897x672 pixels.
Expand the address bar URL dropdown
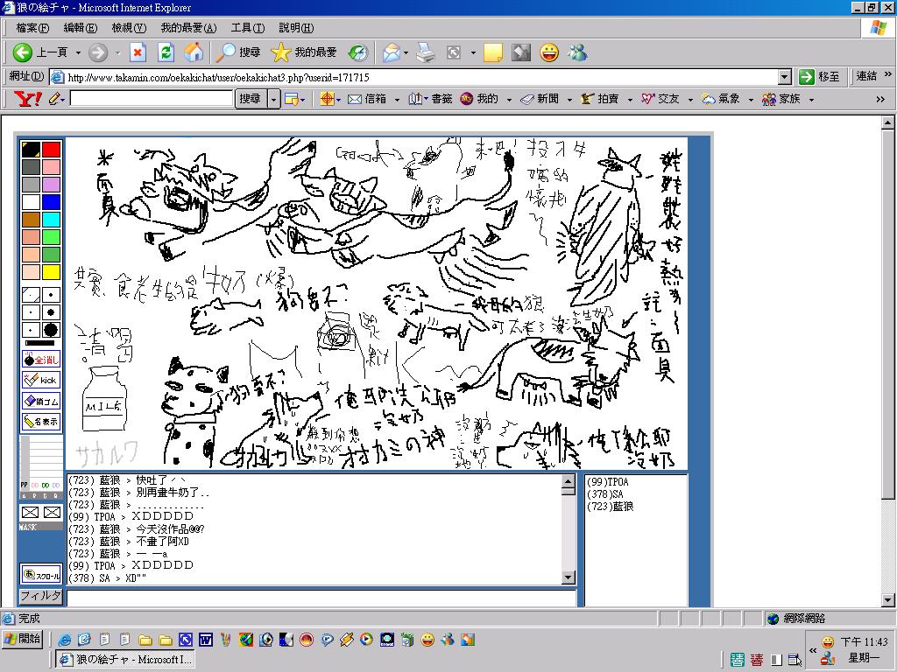pos(784,77)
